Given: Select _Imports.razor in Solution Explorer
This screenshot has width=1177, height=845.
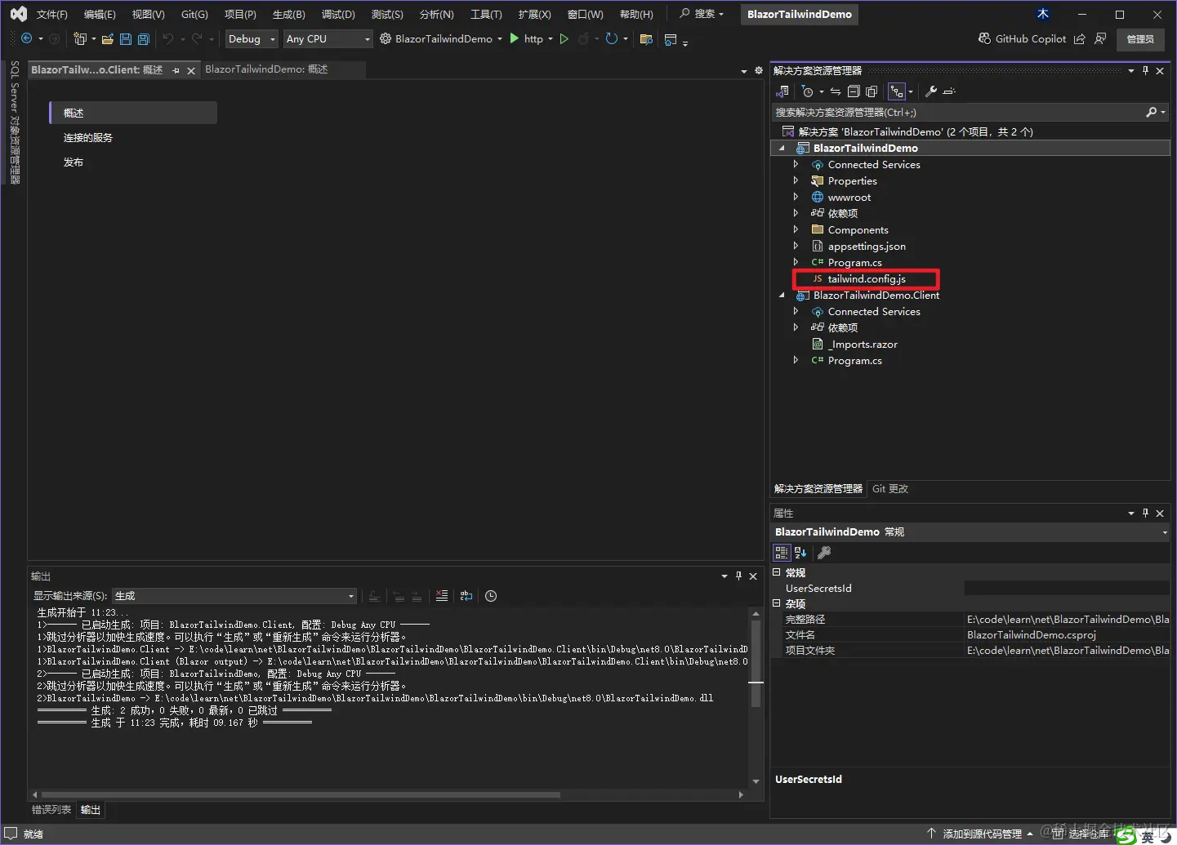Looking at the screenshot, I should pyautogui.click(x=863, y=344).
